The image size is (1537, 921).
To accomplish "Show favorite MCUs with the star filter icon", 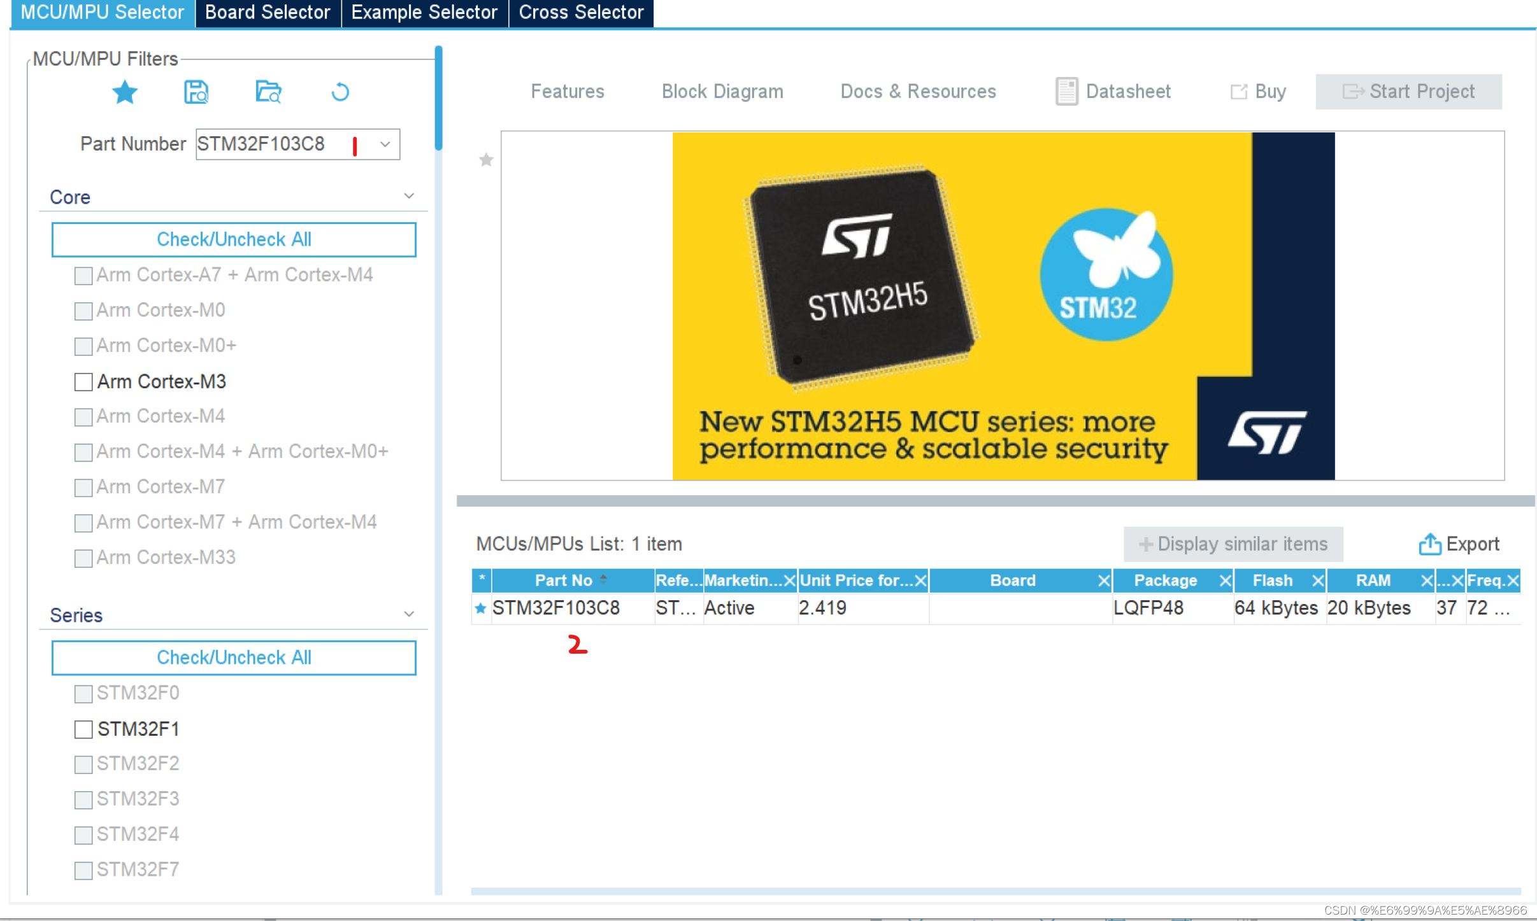I will click(125, 92).
